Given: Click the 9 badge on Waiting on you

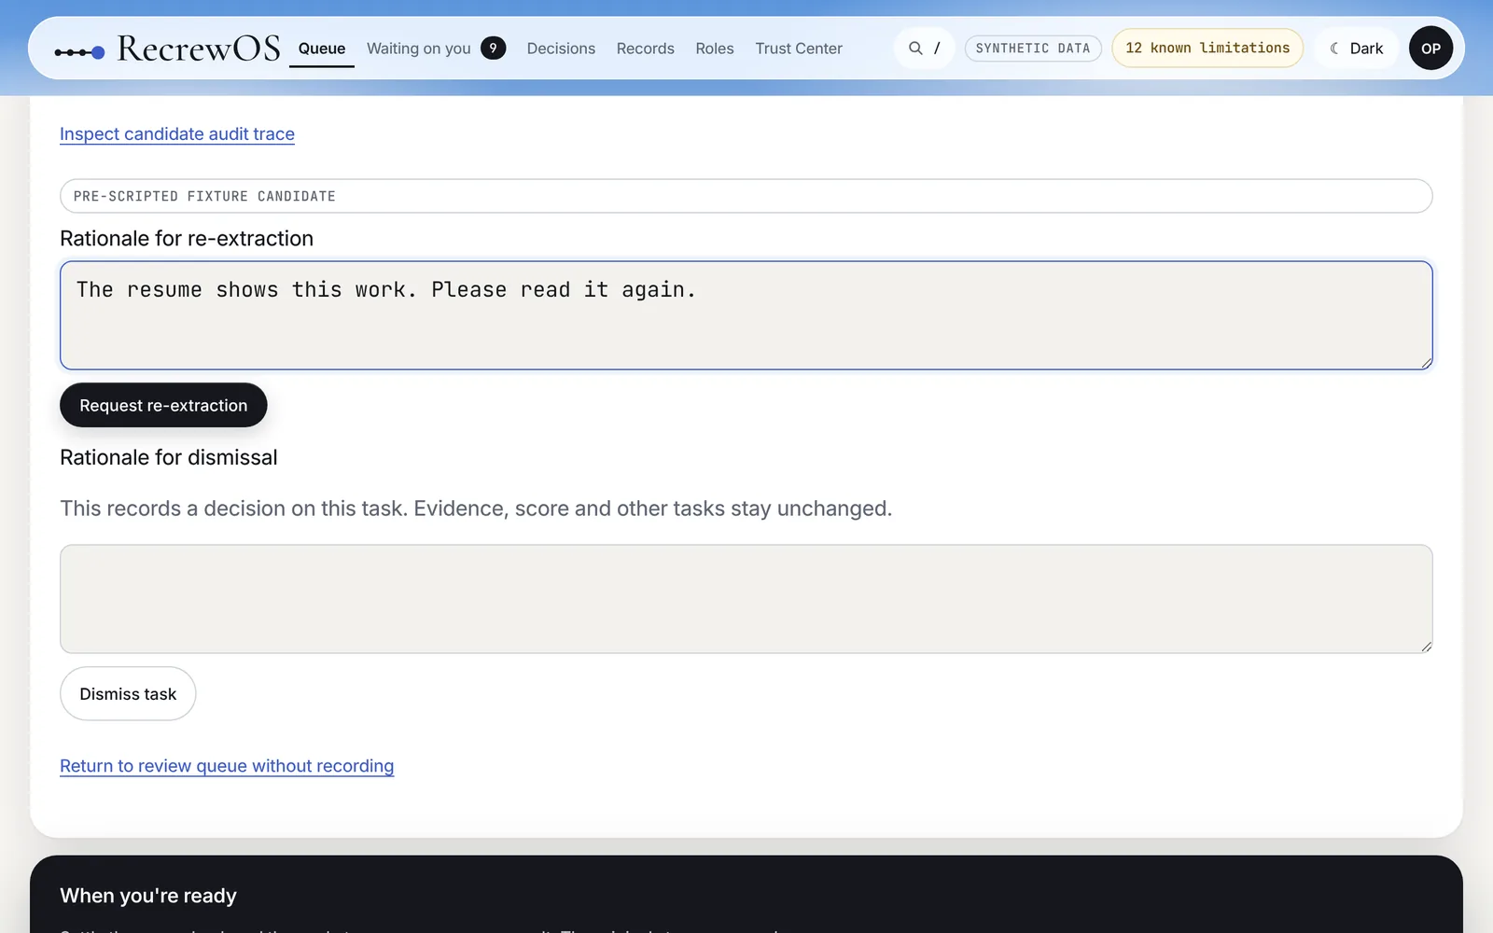Looking at the screenshot, I should [494, 48].
